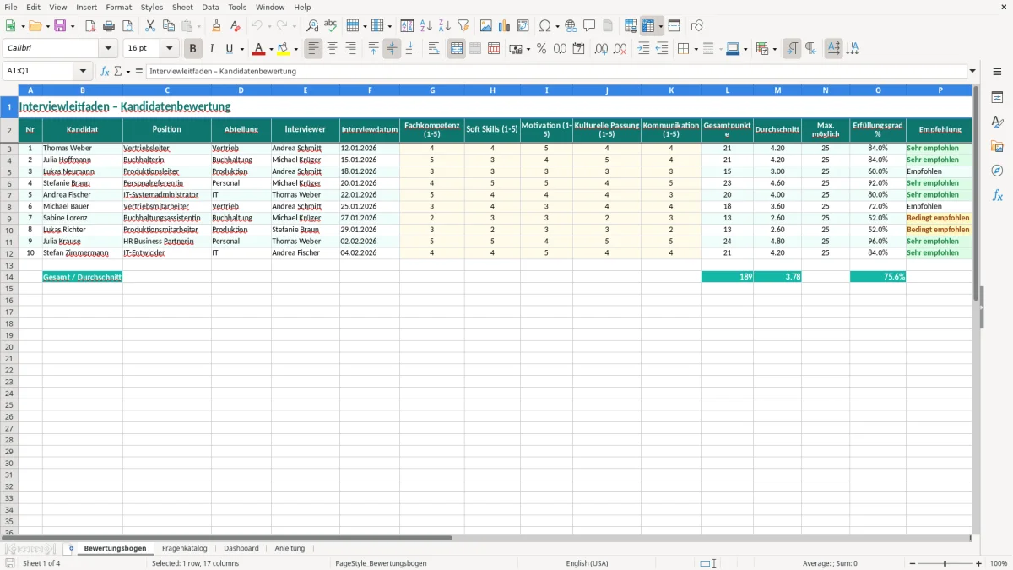This screenshot has height=570, width=1013.
Task: Open the sidebar Properties panel icon
Action: (997, 98)
